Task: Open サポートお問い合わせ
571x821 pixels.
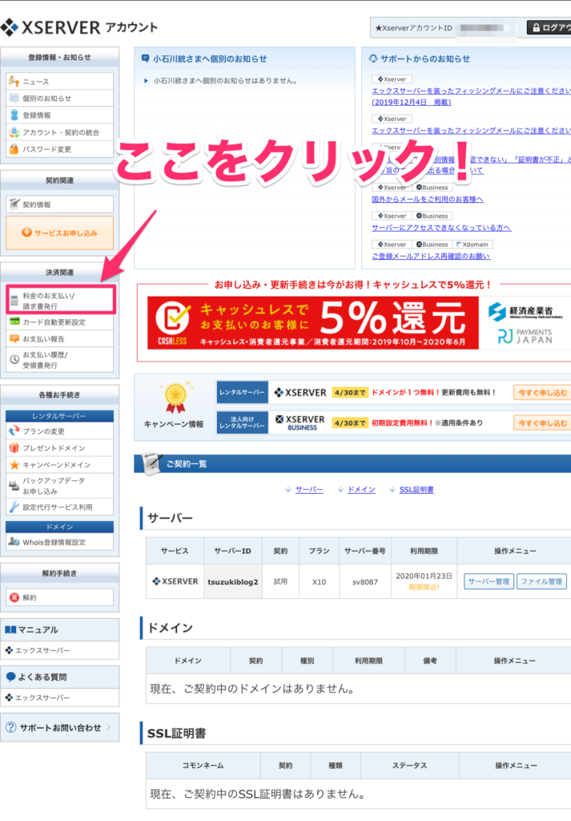Action: 59,728
